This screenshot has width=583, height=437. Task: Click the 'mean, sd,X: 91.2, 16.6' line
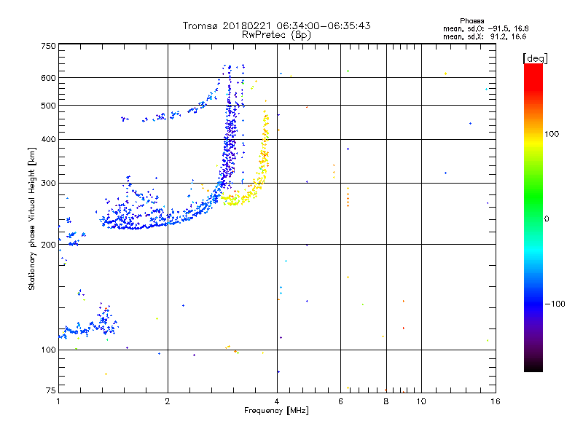point(485,36)
